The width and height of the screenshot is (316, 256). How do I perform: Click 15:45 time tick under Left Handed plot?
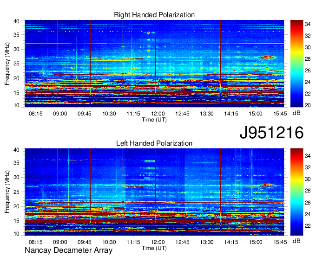coord(280,242)
